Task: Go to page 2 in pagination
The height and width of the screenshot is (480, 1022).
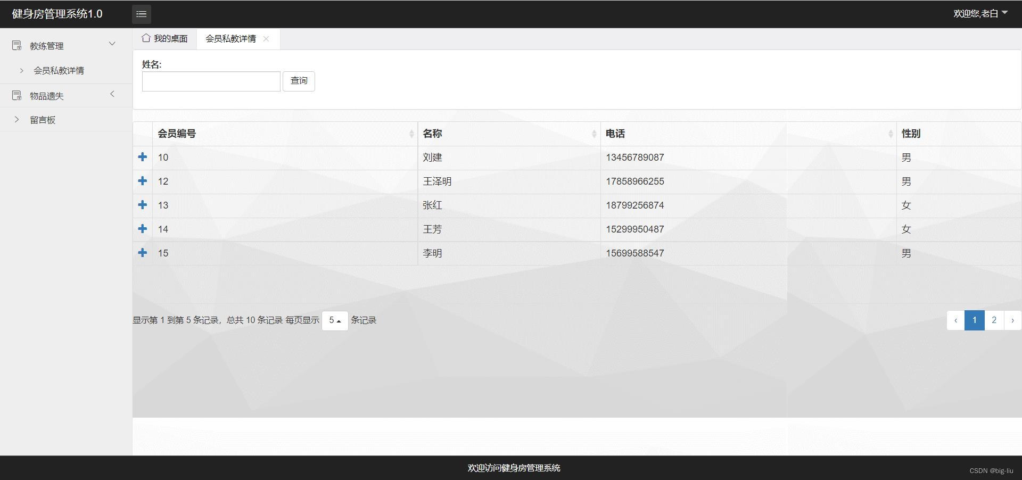Action: click(x=994, y=320)
